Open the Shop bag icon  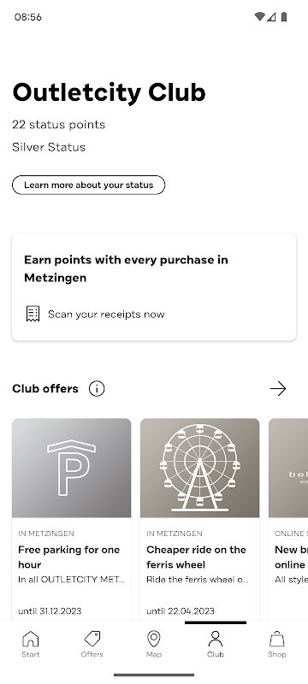tap(277, 639)
